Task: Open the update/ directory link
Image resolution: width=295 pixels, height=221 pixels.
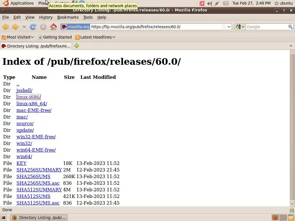Action: coord(25,130)
